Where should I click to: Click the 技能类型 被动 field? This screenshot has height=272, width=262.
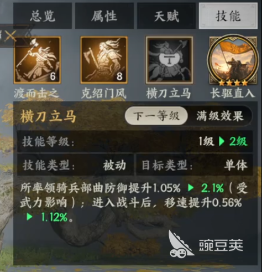point(75,165)
